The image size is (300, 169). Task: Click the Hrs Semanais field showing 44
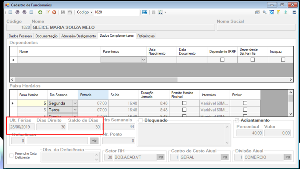118,127
